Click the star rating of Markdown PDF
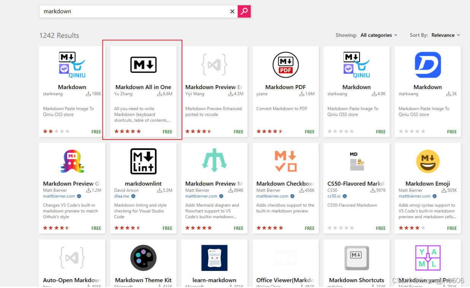The height and width of the screenshot is (288, 470). click(270, 131)
